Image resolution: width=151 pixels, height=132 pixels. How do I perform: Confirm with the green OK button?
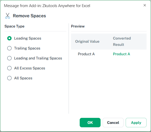[90, 123]
